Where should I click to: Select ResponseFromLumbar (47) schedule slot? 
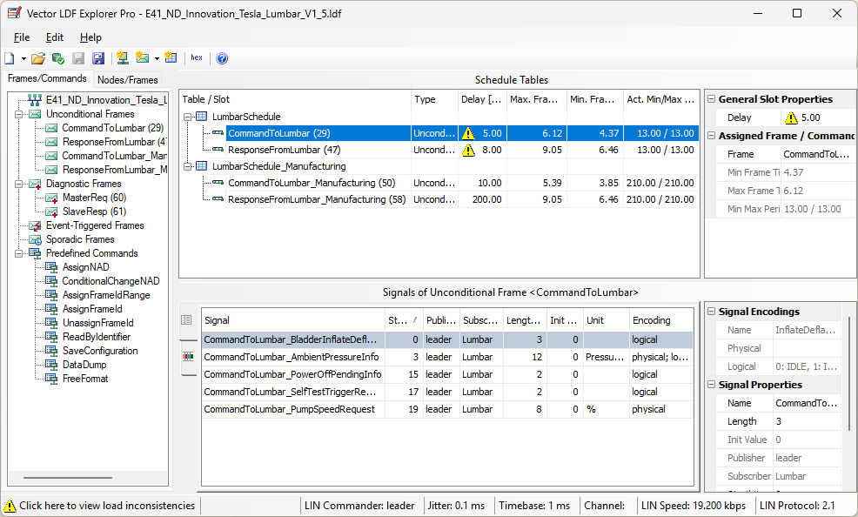point(284,150)
